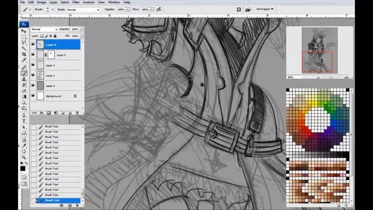373x210 pixels.
Task: Open the File menu
Action: 22,2
